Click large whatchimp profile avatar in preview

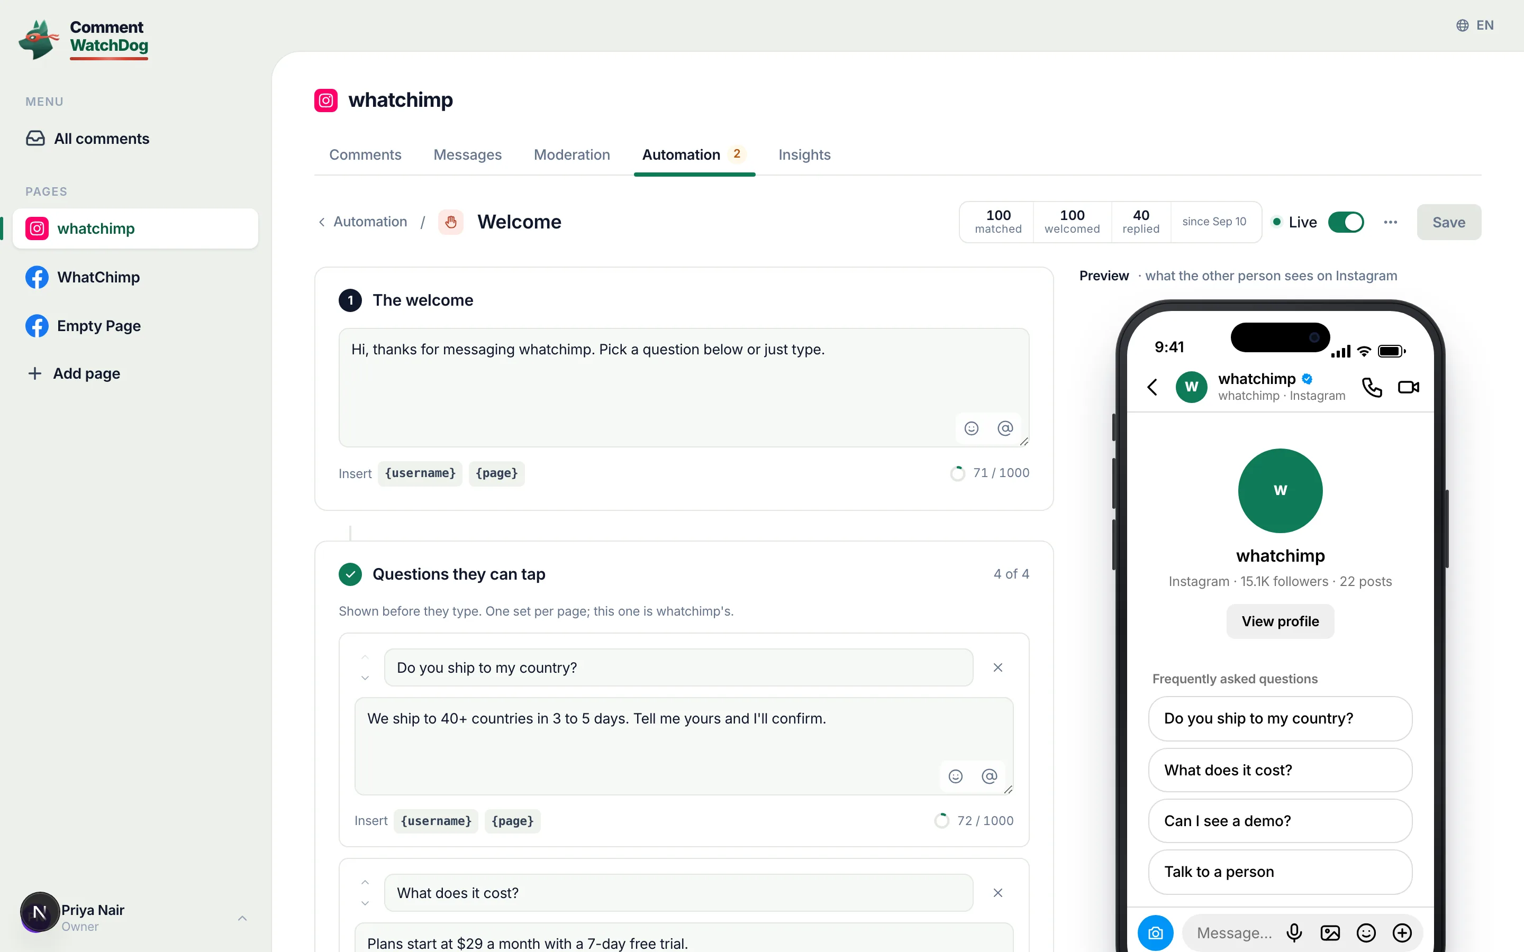point(1280,491)
